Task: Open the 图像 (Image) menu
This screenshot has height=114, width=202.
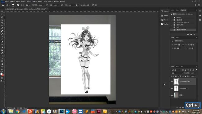Action: 18,1
